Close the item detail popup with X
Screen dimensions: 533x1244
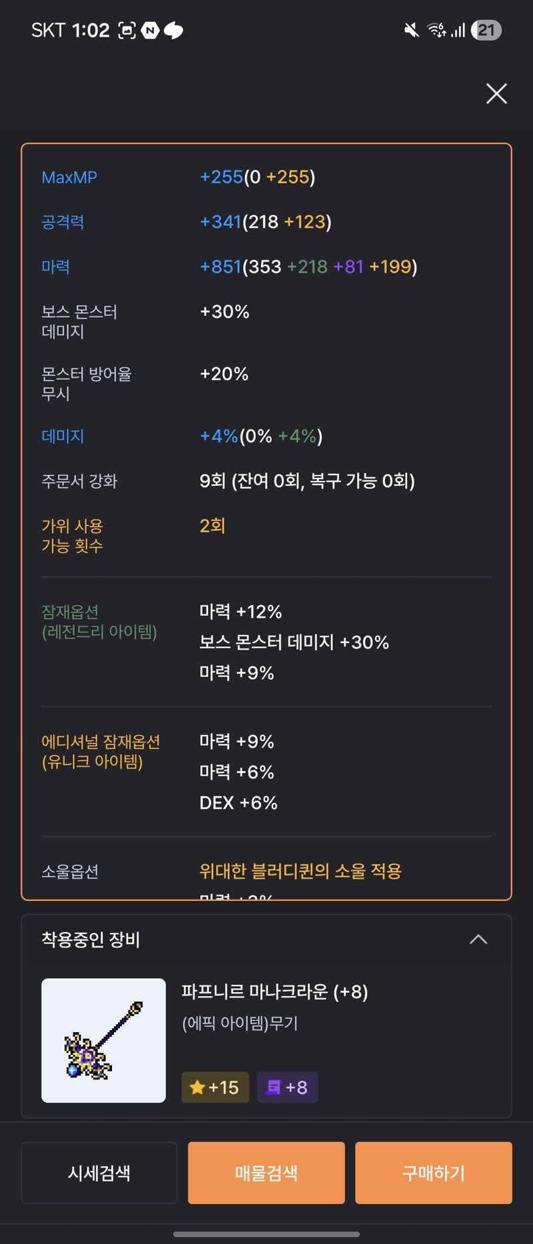[496, 94]
